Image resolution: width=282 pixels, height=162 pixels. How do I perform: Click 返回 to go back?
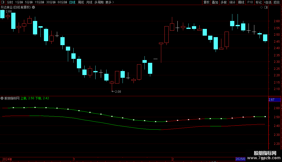click(277, 2)
